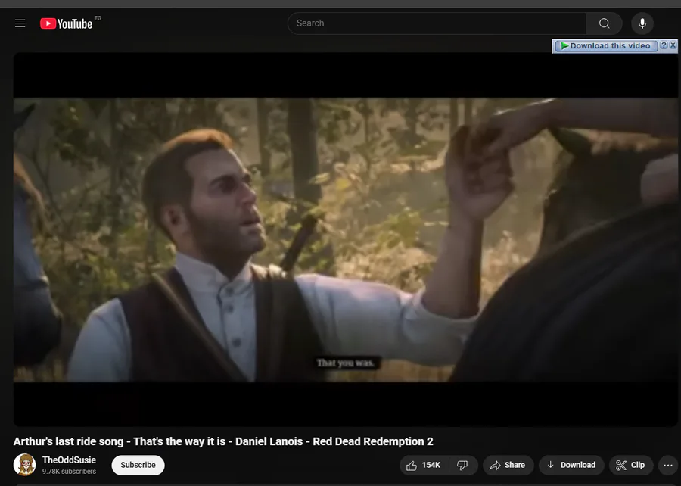Click the video title text

pos(223,441)
